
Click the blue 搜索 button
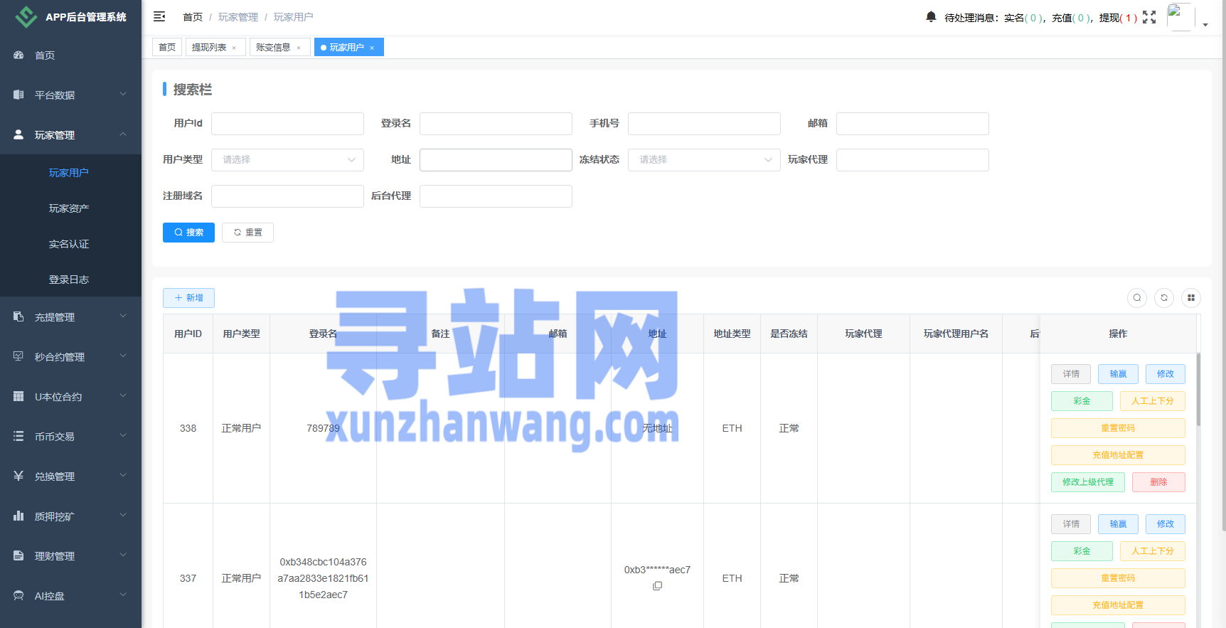tap(188, 233)
